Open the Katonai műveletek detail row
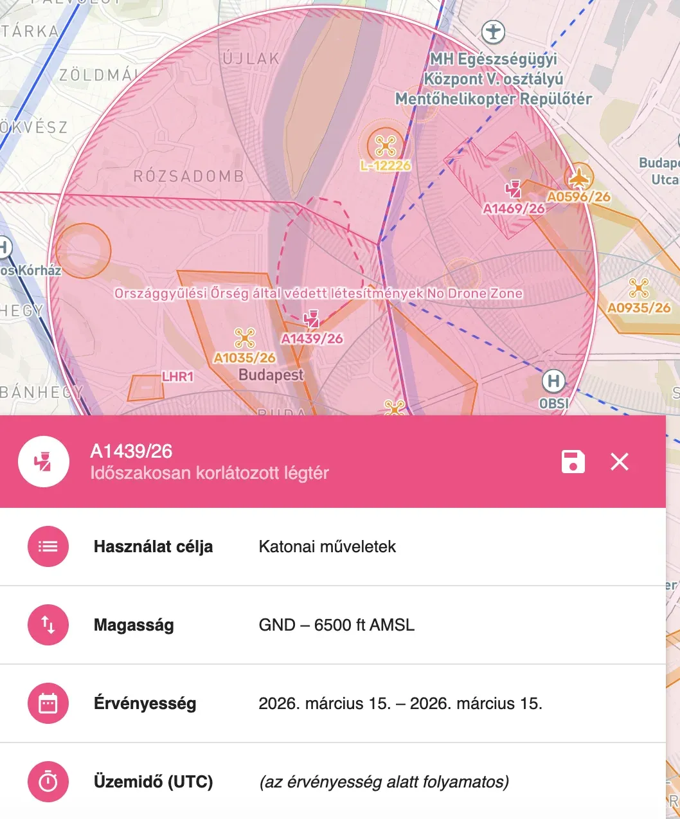This screenshot has height=819, width=680. click(328, 546)
